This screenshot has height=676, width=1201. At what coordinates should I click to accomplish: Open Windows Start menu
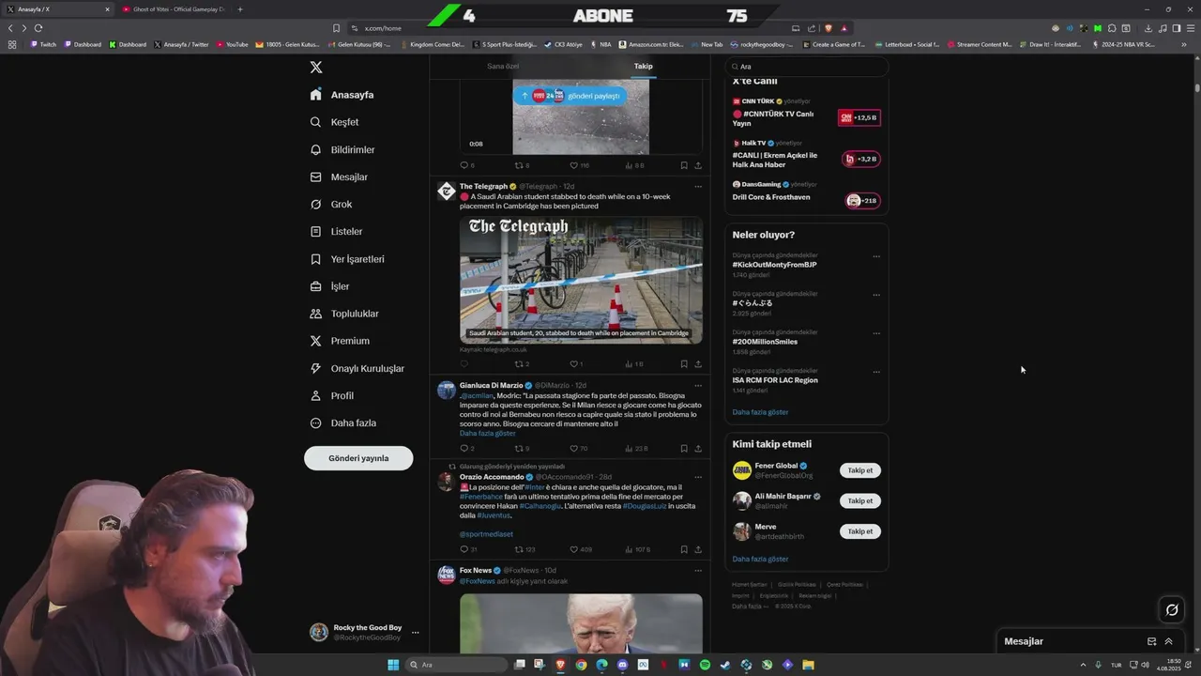point(393,665)
